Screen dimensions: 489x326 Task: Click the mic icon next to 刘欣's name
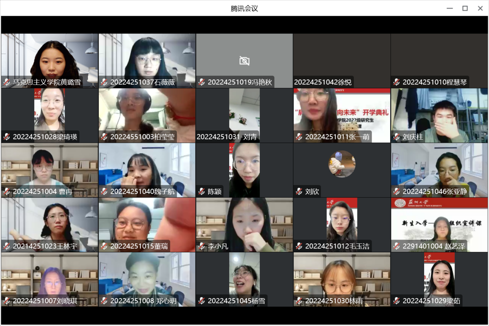click(x=299, y=192)
